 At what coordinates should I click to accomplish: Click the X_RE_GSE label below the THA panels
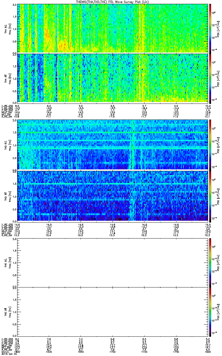(x=7, y=106)
